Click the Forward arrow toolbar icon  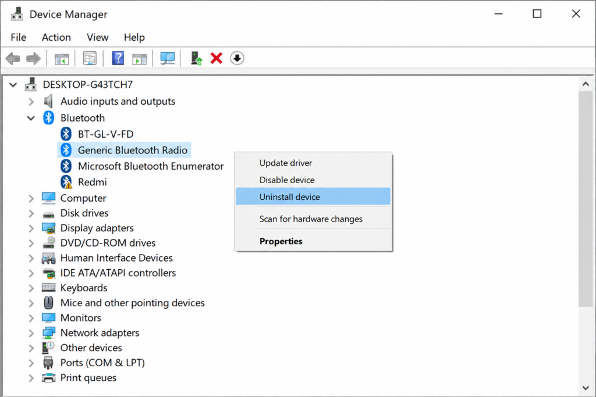point(33,59)
